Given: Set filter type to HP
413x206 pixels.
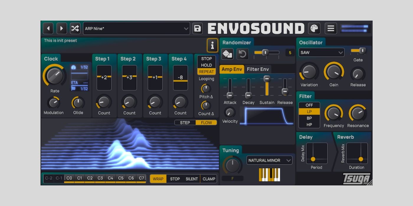Looking at the screenshot, I should click(x=309, y=124).
